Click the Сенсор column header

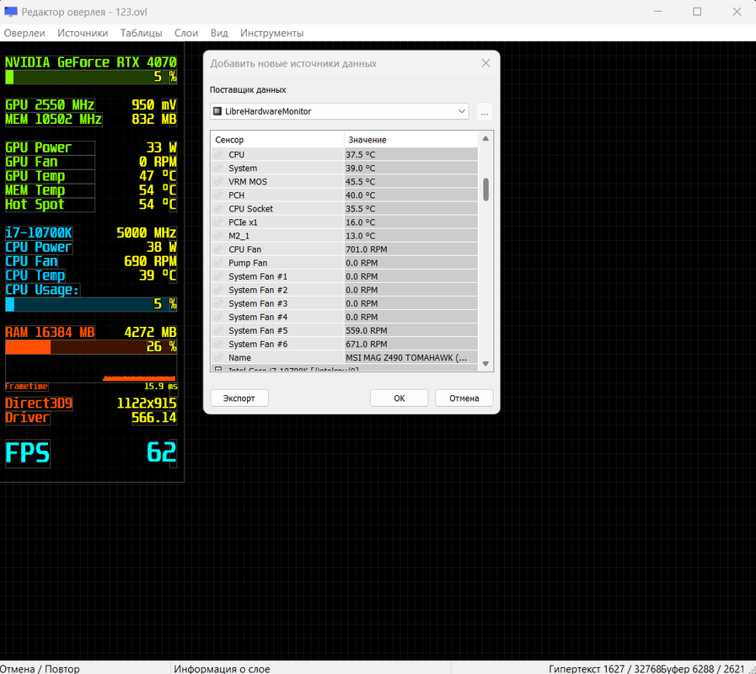point(277,140)
